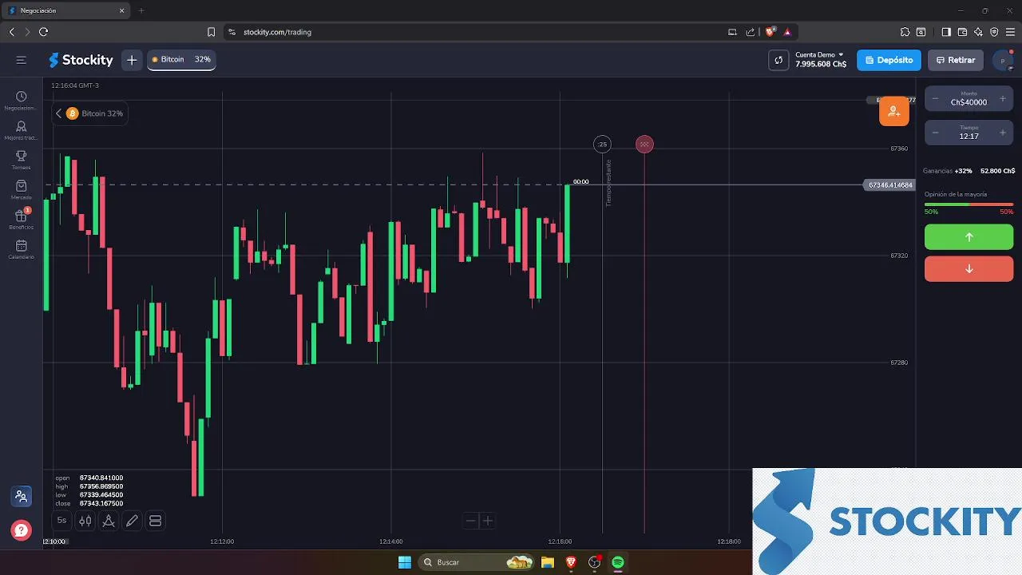Increase the Tiempo time with plus
Viewport: 1022px width, 575px height.
[1002, 133]
